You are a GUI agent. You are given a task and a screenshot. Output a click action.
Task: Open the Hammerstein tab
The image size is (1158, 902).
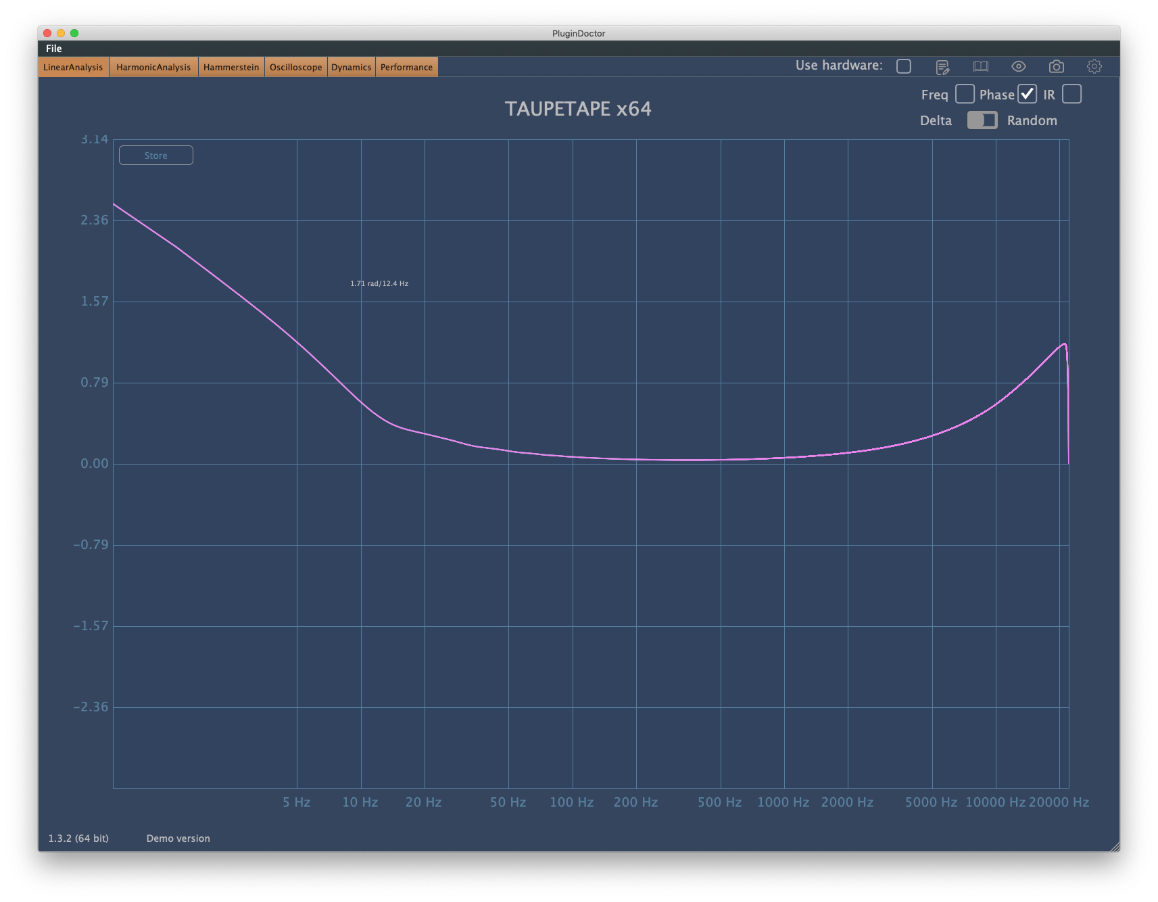pos(231,67)
